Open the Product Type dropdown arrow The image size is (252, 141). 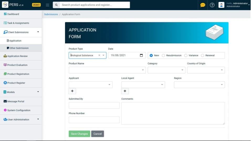(x=103, y=55)
